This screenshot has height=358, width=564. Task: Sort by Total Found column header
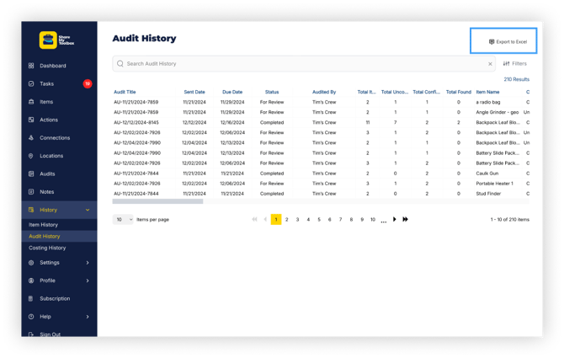pyautogui.click(x=459, y=92)
